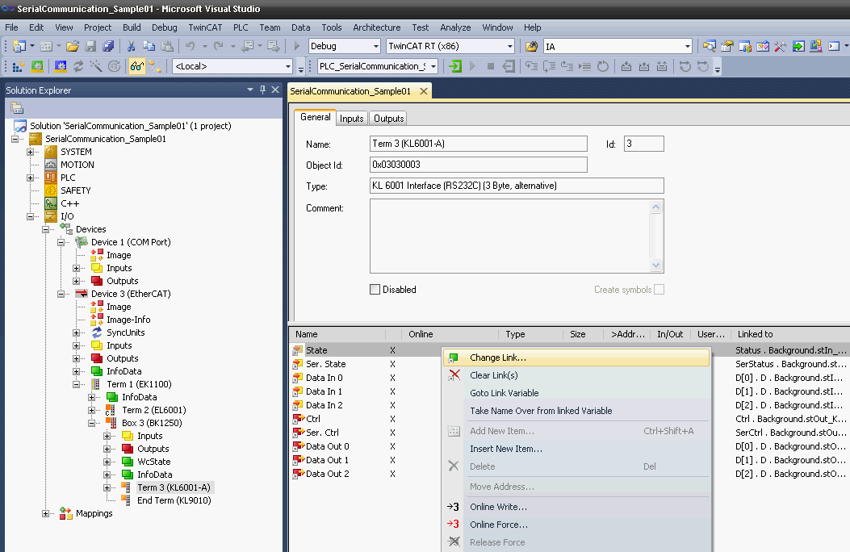The image size is (850, 552).
Task: Restart TwinCAT in Run mode (green gear)
Action: [37, 67]
